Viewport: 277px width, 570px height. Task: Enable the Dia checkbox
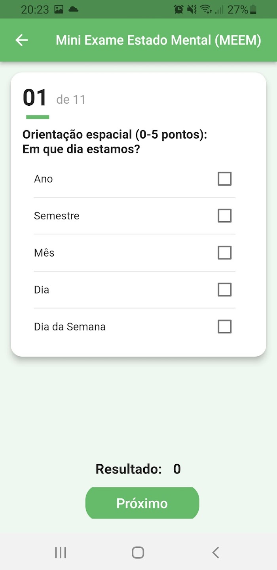(x=224, y=290)
